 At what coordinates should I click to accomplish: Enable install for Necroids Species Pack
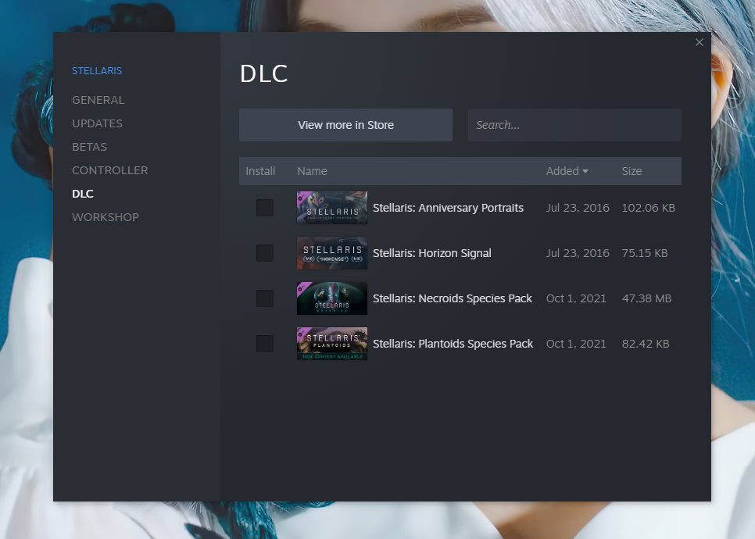[265, 298]
